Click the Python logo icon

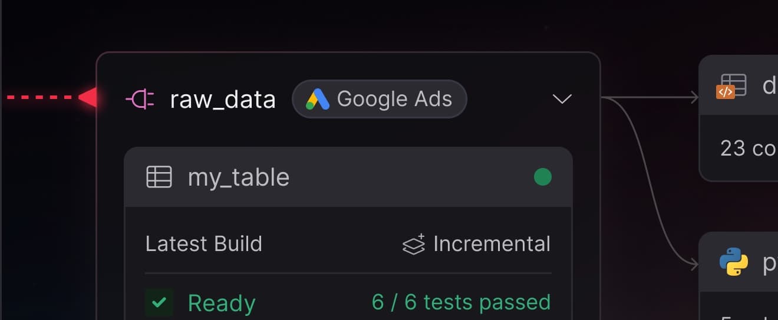(734, 262)
